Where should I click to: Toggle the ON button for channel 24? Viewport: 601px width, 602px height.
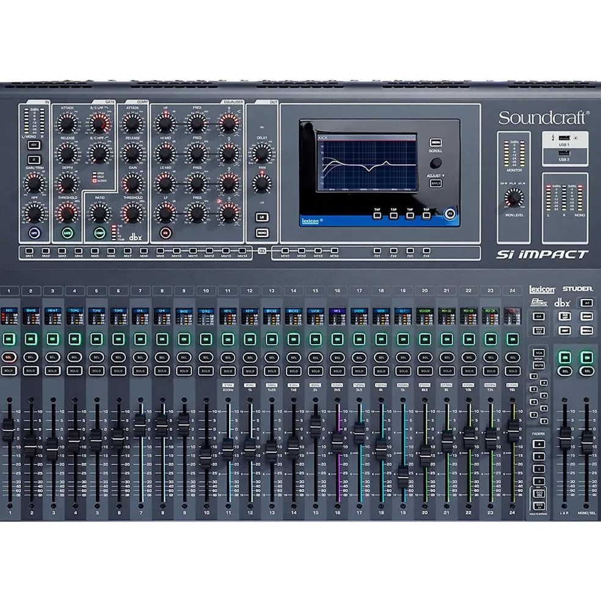point(512,339)
